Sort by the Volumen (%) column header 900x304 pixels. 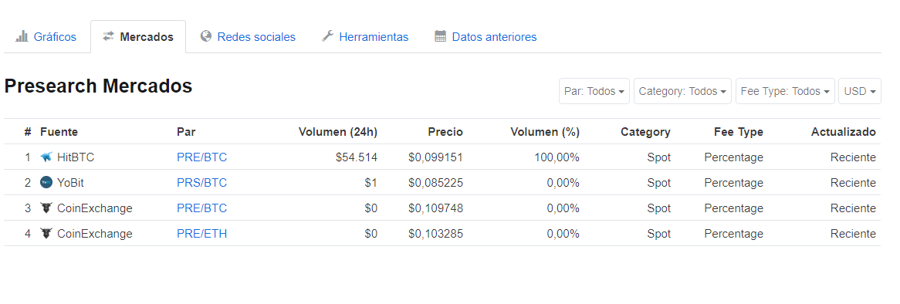[545, 132]
